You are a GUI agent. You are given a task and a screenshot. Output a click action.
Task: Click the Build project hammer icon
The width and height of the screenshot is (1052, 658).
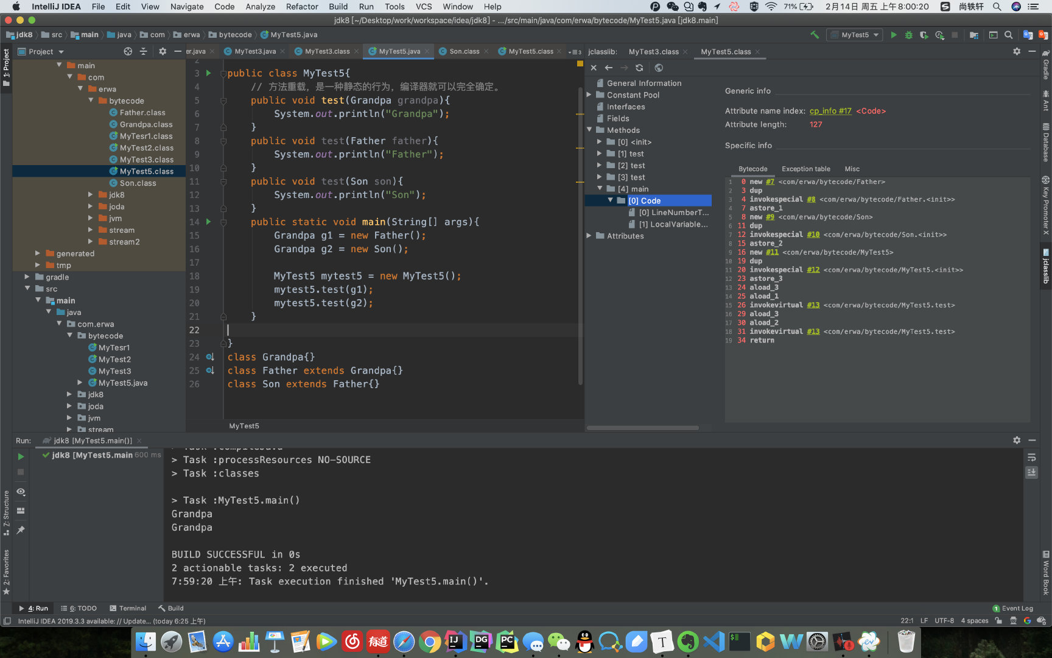pos(815,35)
